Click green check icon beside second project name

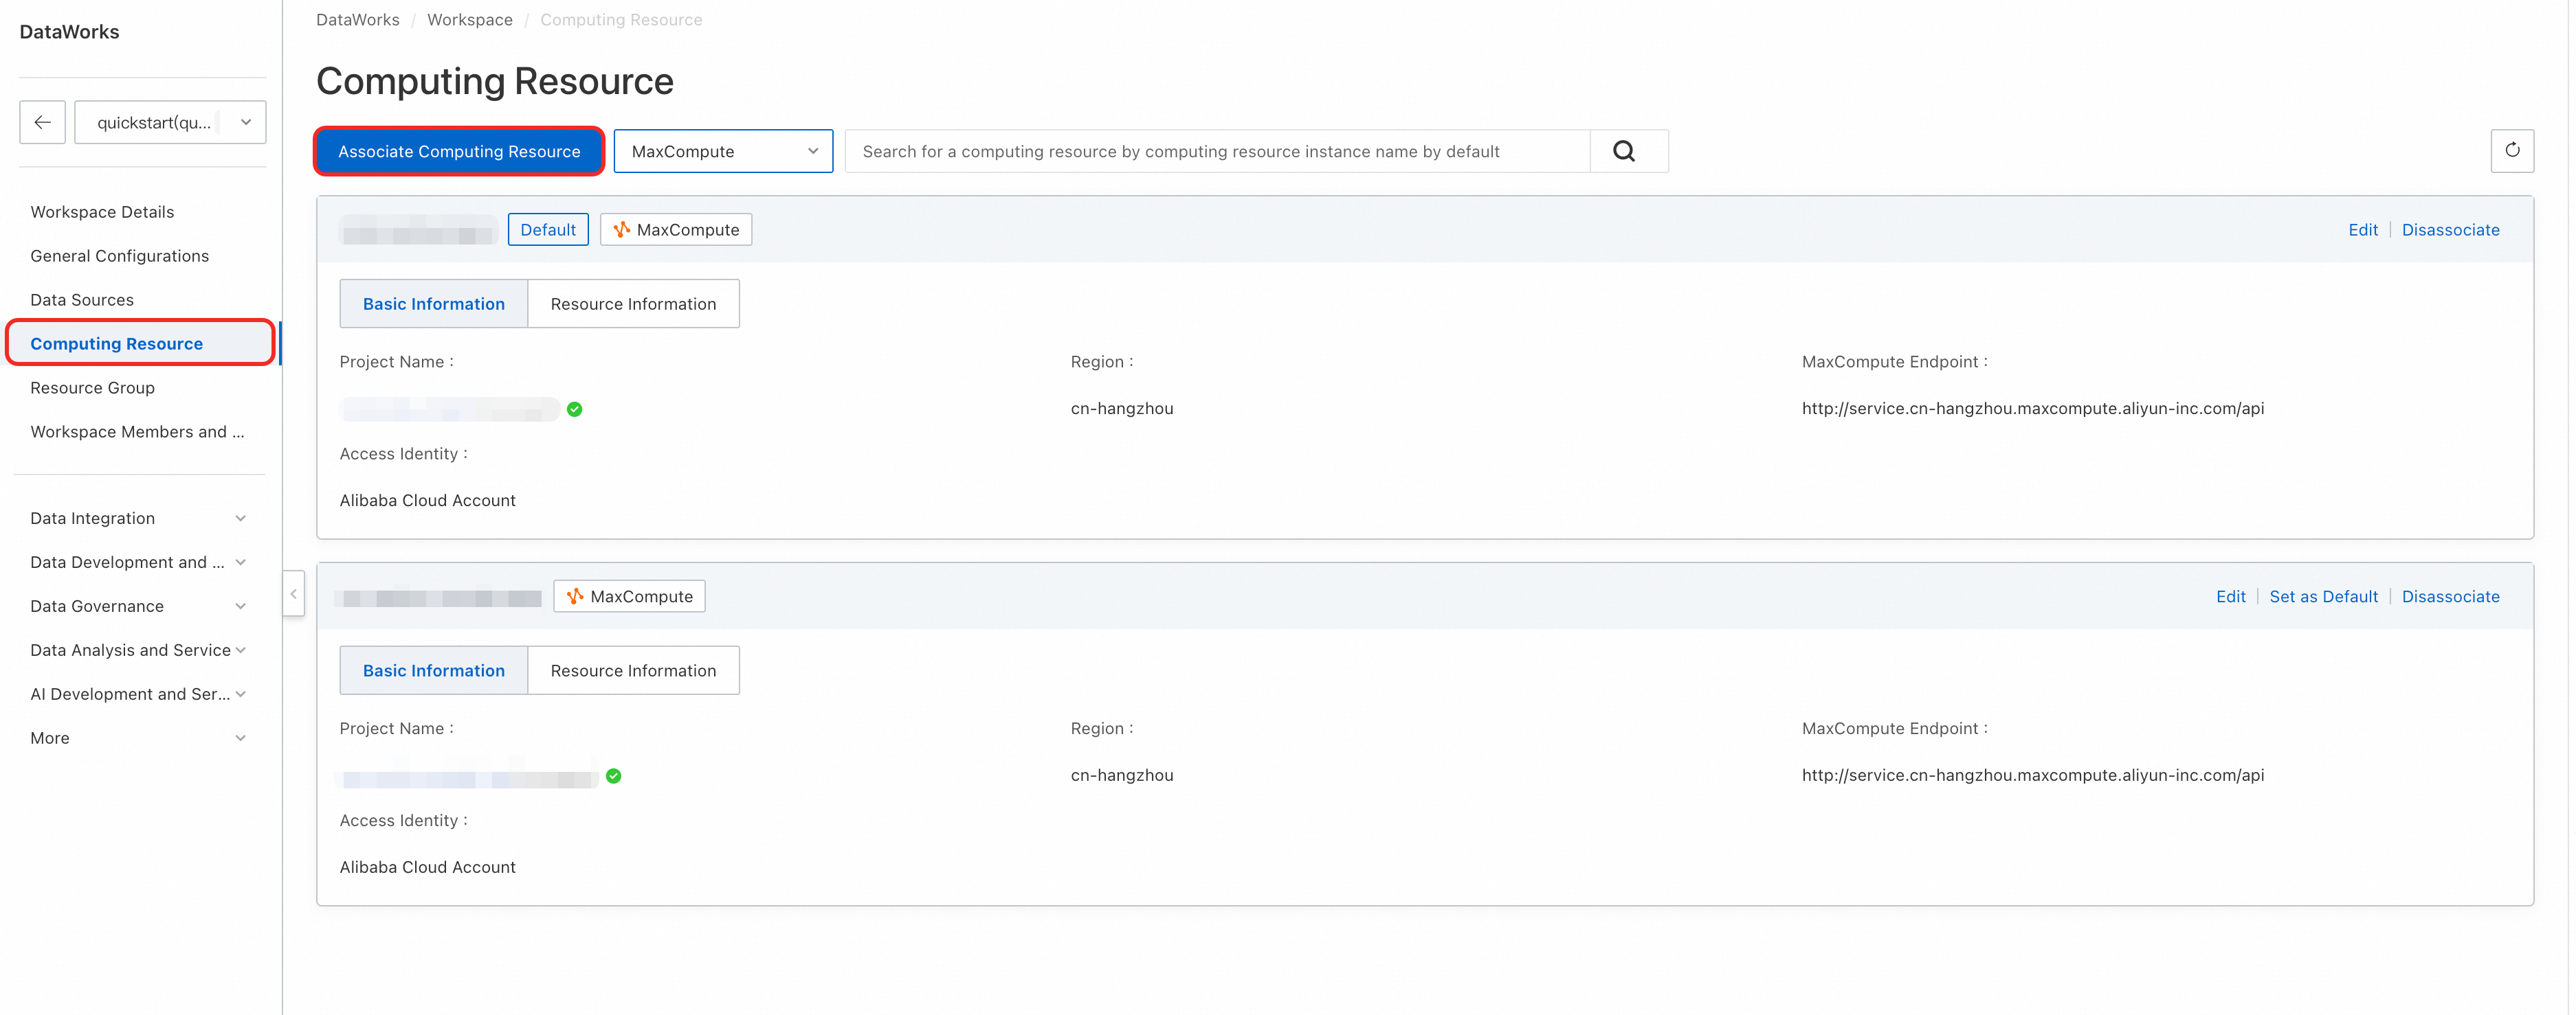[x=613, y=775]
